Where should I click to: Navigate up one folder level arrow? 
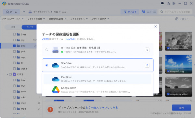tap(24, 12)
